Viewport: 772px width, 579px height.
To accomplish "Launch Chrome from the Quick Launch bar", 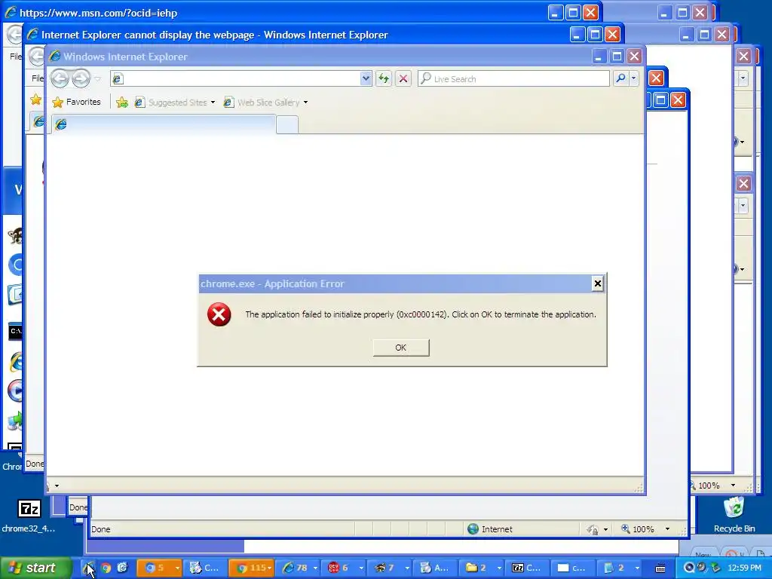I will click(x=106, y=568).
